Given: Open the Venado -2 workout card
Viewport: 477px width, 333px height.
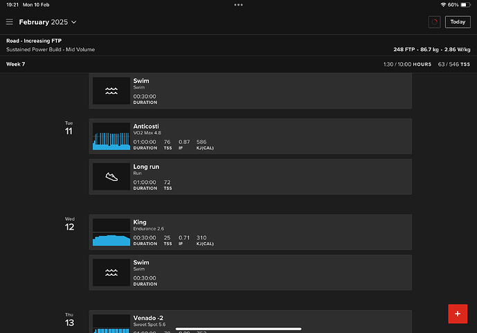Looking at the screenshot, I should [x=251, y=321].
